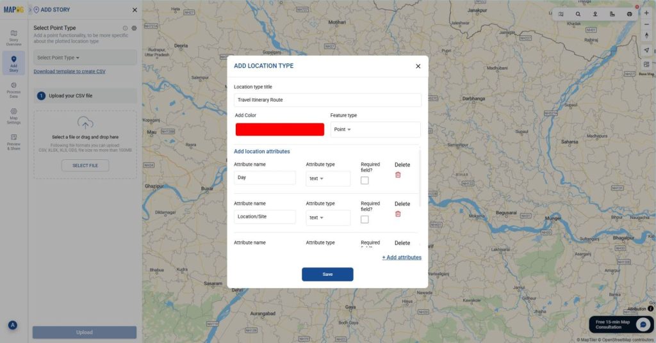Open Process Data in the sidebar
The image size is (656, 343).
(13, 90)
